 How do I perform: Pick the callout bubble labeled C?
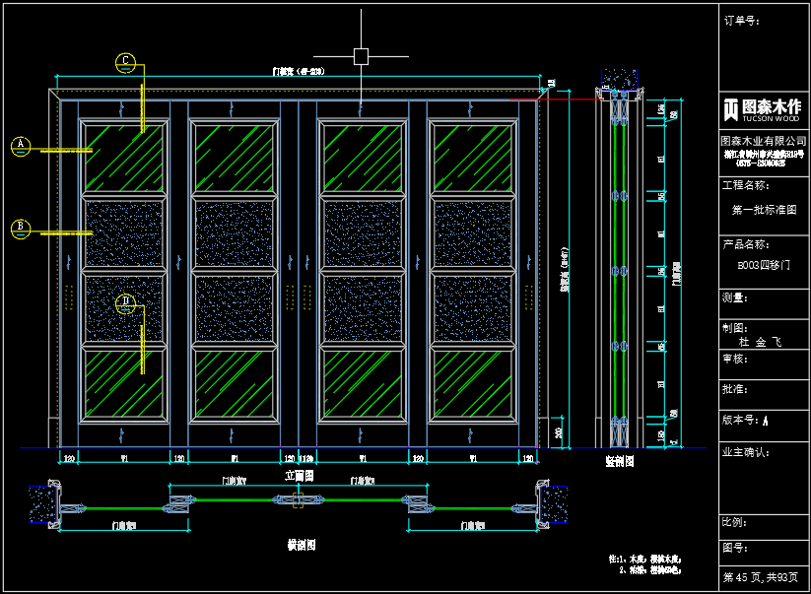125,62
